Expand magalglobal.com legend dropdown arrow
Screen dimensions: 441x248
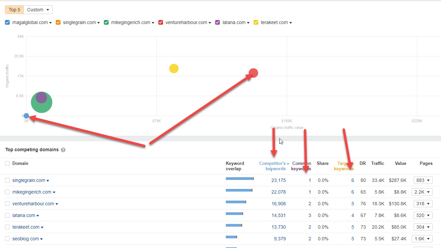pos(50,23)
